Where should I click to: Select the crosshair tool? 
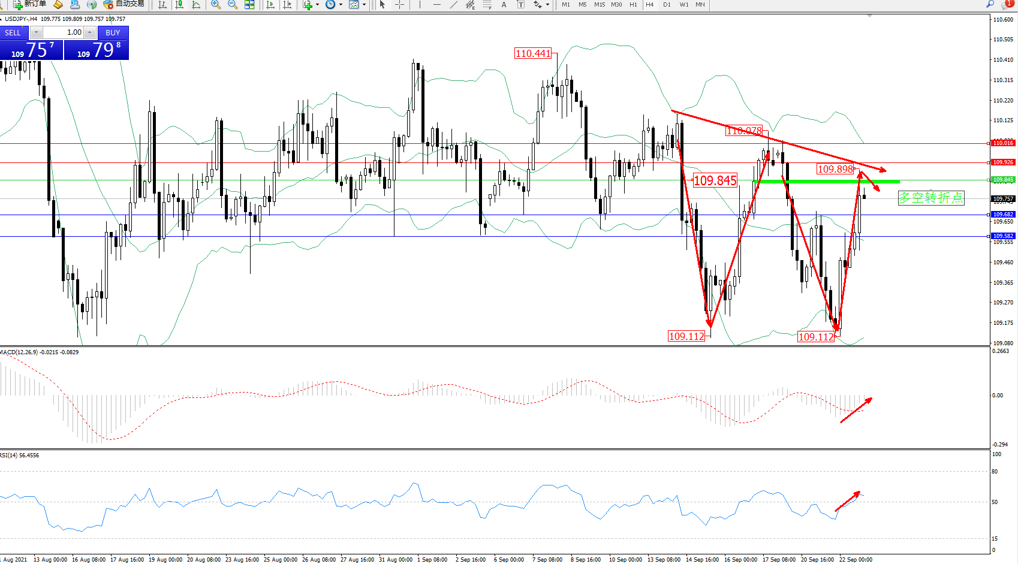(399, 4)
